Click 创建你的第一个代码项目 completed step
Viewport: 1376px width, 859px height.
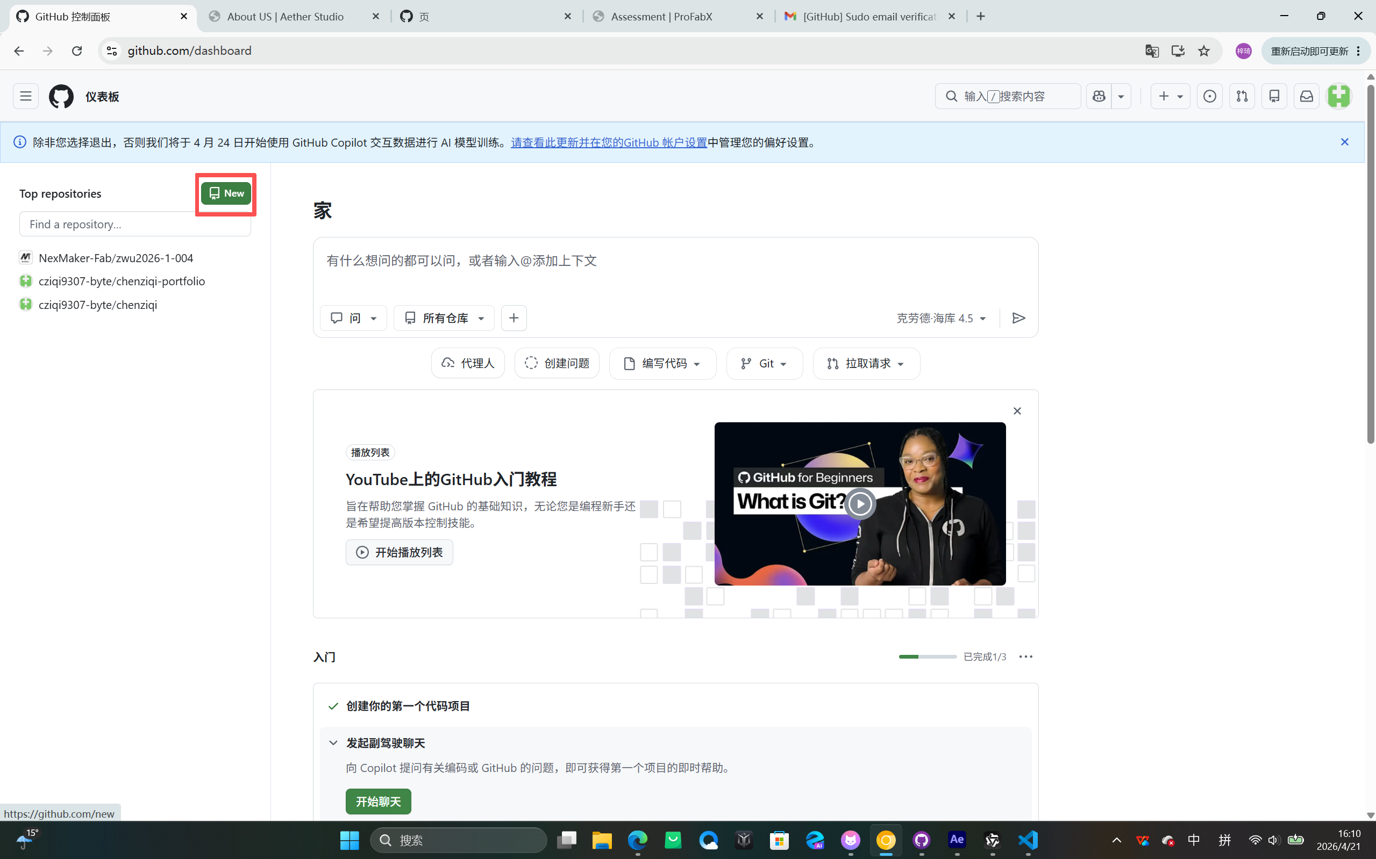point(408,706)
